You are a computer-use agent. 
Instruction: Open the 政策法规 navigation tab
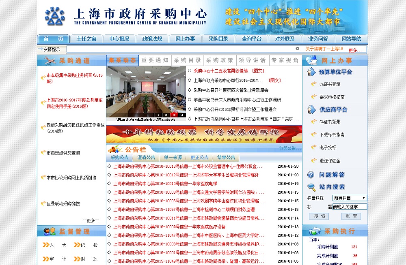[x=152, y=39]
